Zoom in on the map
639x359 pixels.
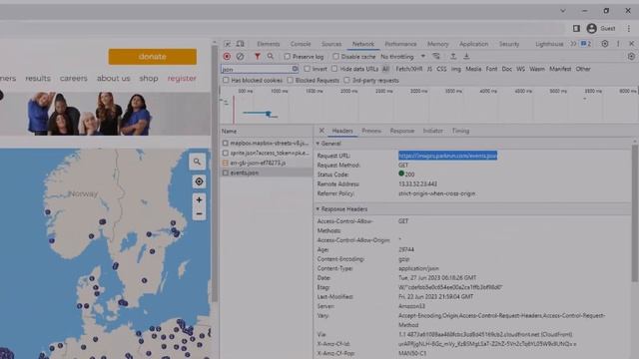(x=199, y=199)
